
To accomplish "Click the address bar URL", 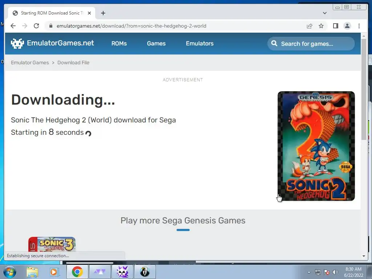I will (x=131, y=26).
